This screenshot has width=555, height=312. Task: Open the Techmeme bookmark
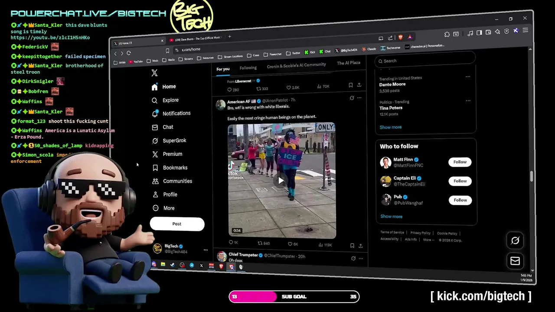point(391,48)
